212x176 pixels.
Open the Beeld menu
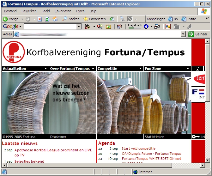[x=45, y=11]
